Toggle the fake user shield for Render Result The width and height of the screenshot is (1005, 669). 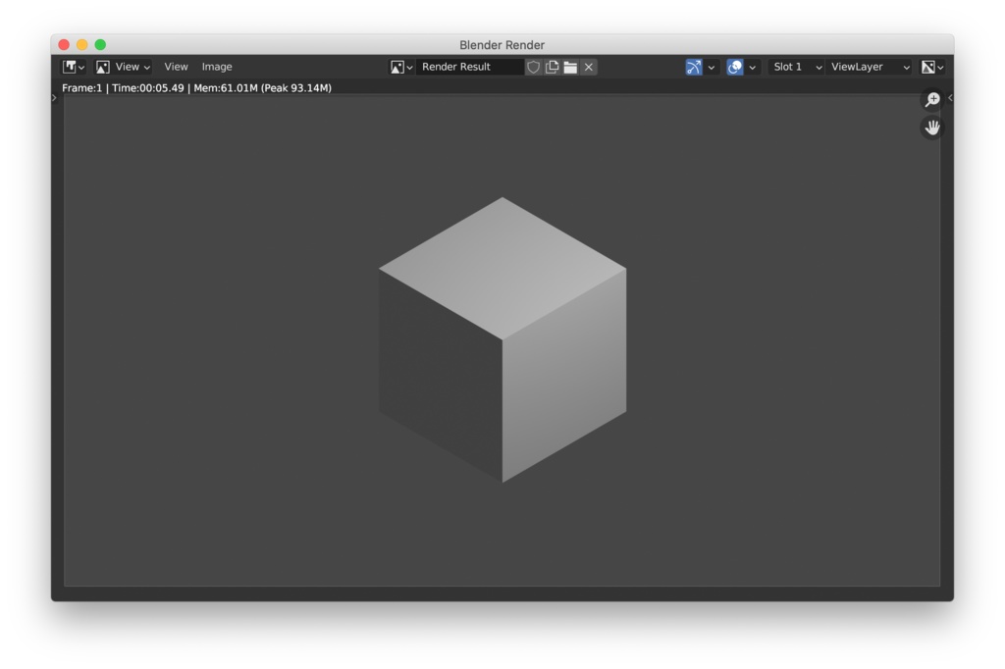533,67
